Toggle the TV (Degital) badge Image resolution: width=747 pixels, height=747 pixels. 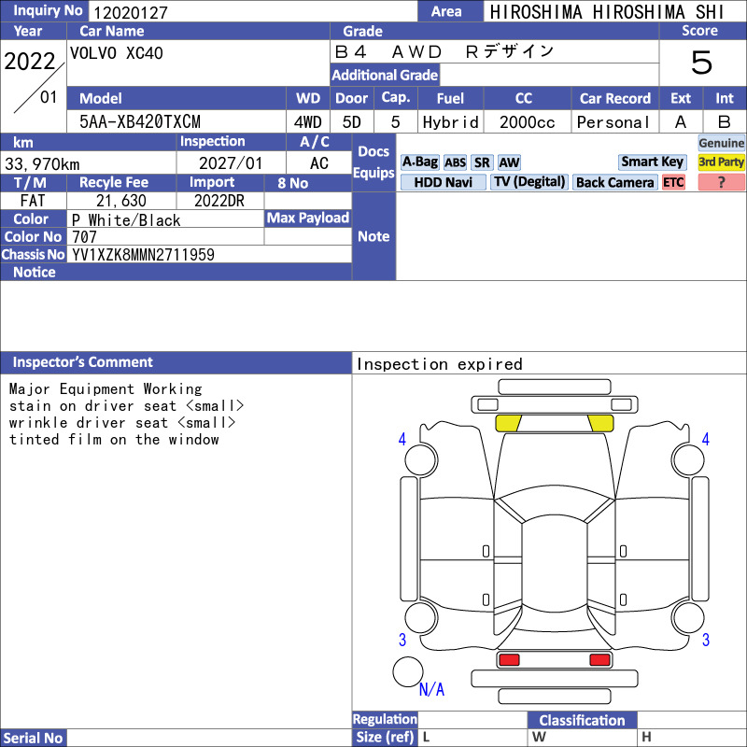(x=529, y=182)
